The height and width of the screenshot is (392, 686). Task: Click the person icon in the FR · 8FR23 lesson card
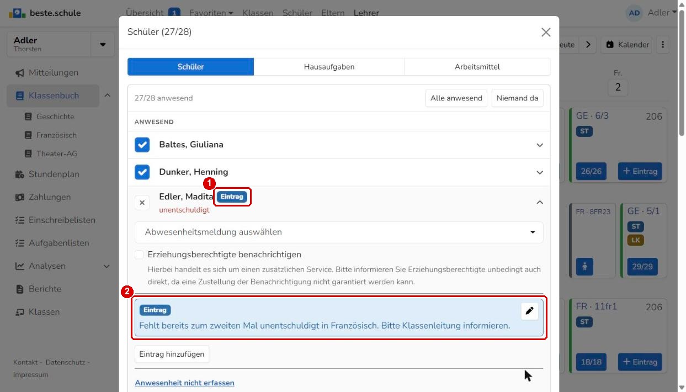click(x=585, y=267)
